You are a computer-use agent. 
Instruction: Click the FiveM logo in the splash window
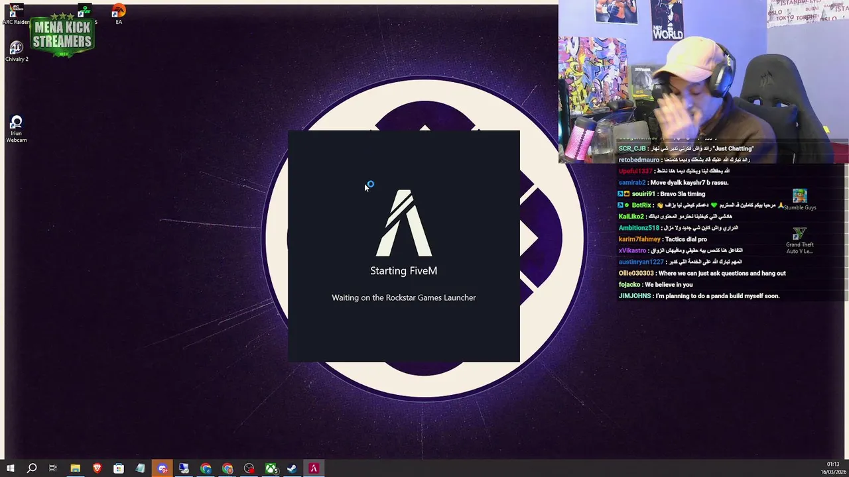point(404,223)
